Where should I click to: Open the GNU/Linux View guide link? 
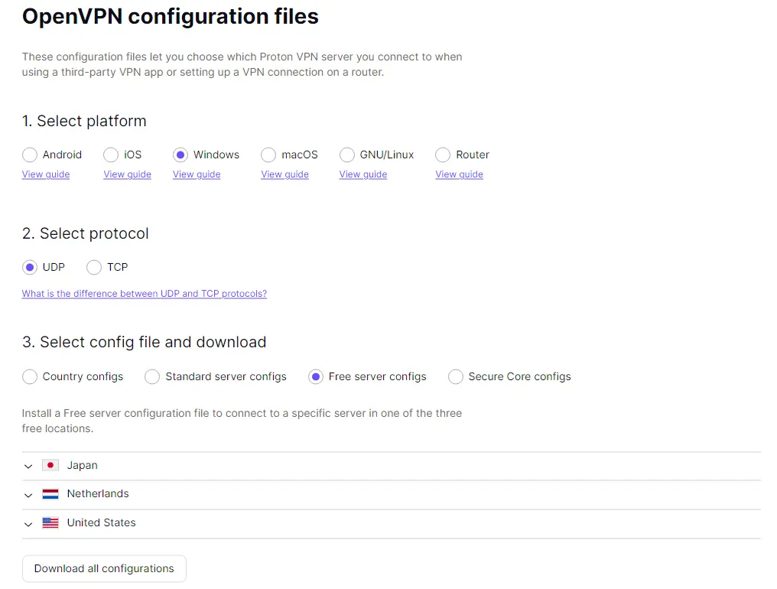(363, 174)
